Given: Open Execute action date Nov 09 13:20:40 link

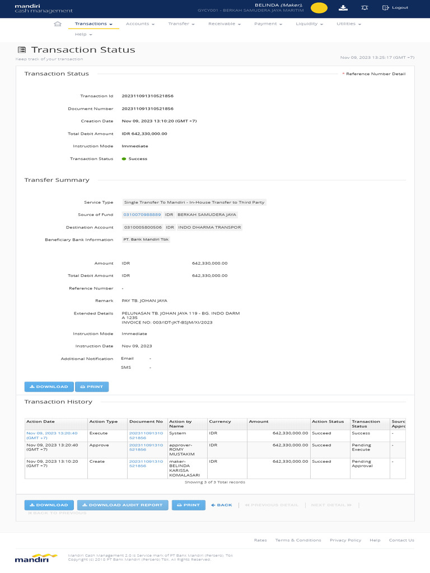Looking at the screenshot, I should [52, 435].
